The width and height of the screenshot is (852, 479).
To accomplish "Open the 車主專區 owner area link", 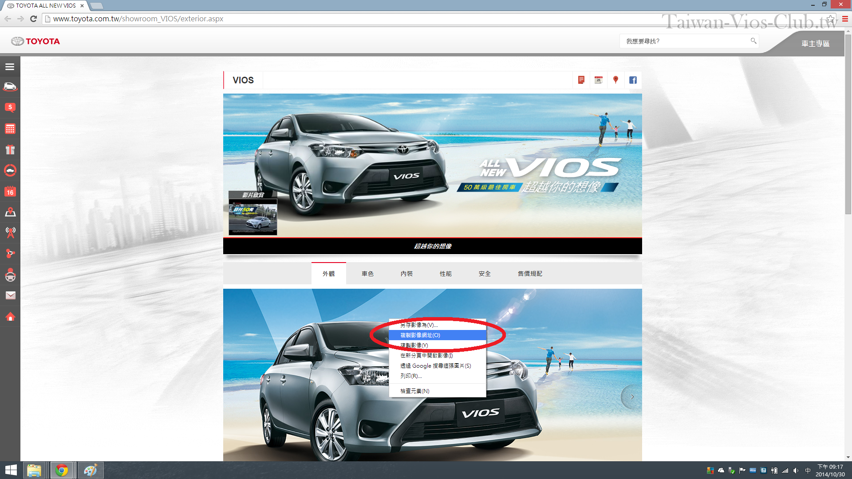I will pyautogui.click(x=815, y=43).
